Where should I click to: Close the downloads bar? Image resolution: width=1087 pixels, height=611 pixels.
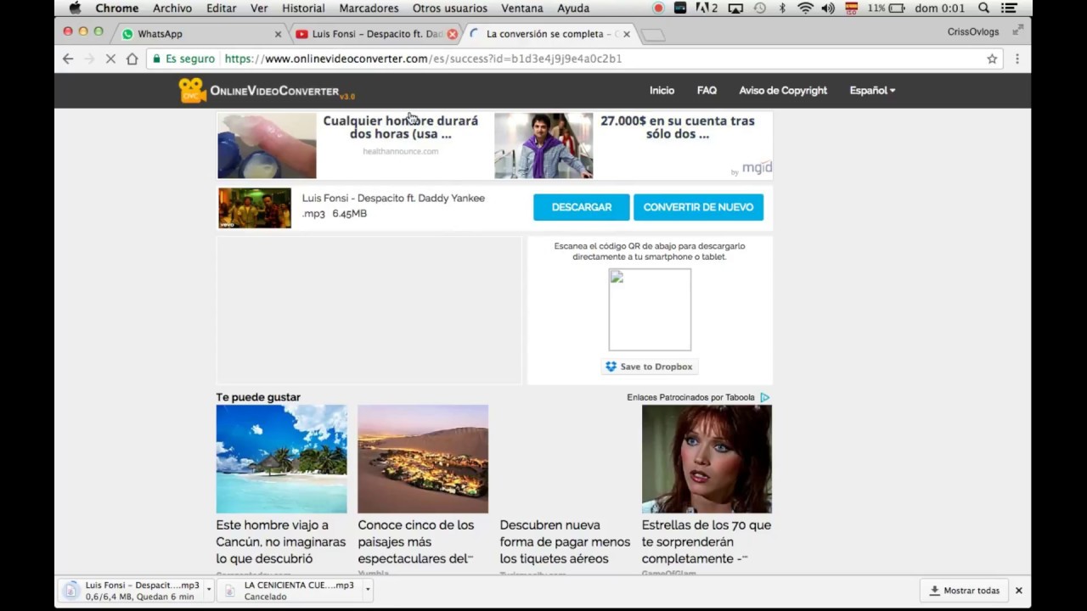1018,591
